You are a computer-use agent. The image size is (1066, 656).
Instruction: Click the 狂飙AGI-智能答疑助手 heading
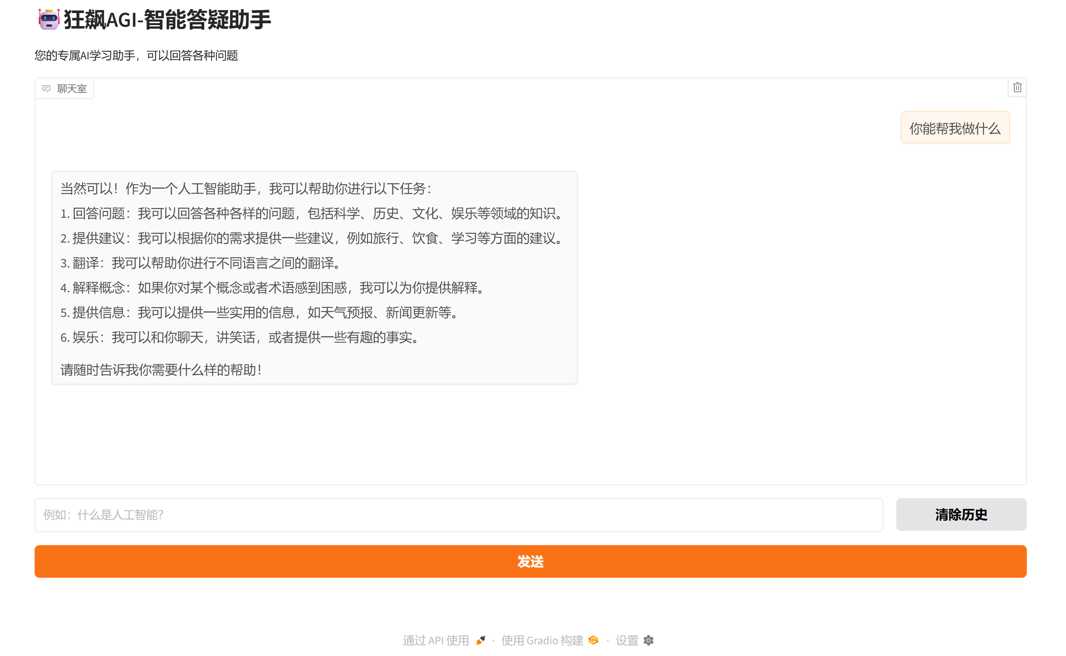(167, 20)
